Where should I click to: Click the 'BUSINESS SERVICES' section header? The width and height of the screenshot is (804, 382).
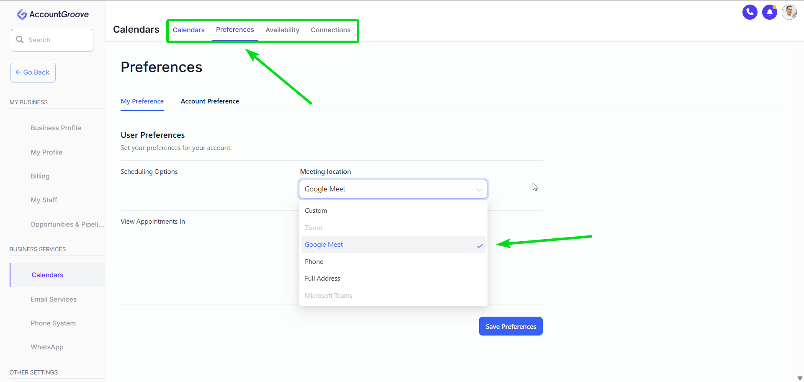tap(38, 249)
